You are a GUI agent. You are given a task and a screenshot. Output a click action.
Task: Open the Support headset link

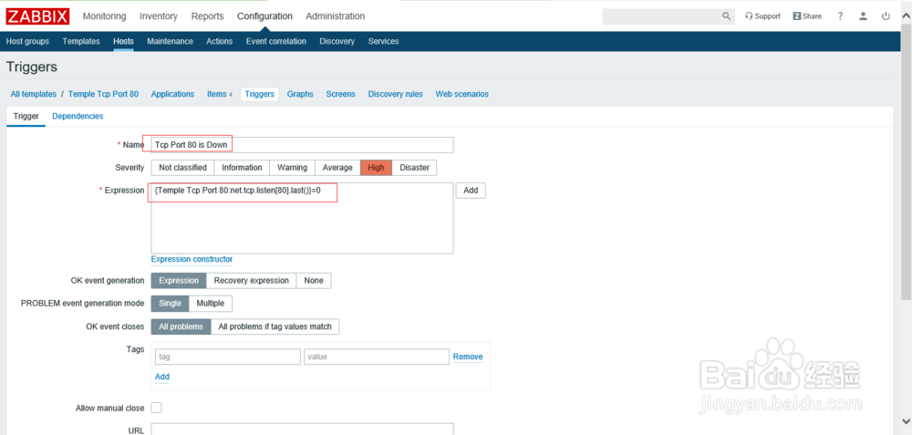(x=762, y=16)
